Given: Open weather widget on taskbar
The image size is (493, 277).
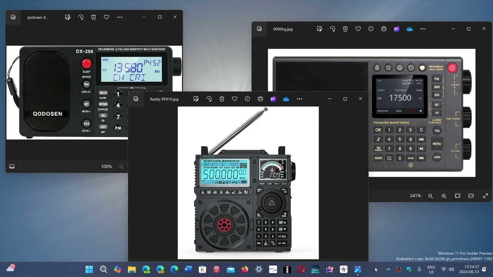Looking at the screenshot, I should (10, 268).
